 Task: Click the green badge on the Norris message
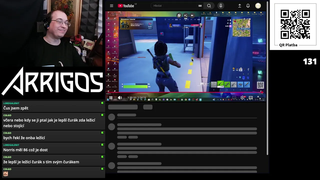(102, 145)
